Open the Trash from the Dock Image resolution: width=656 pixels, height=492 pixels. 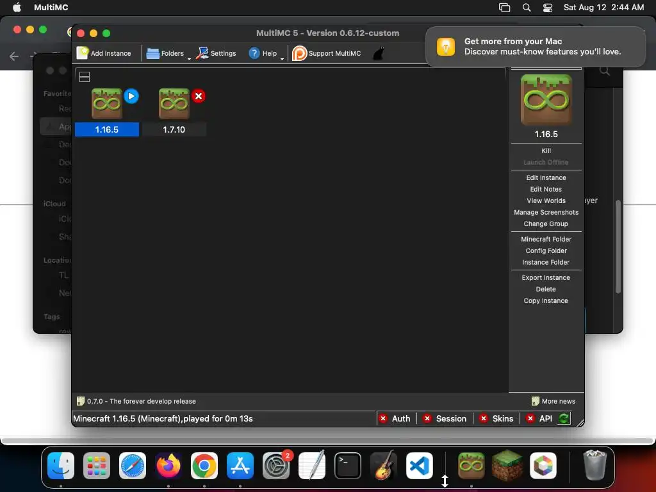(x=594, y=466)
